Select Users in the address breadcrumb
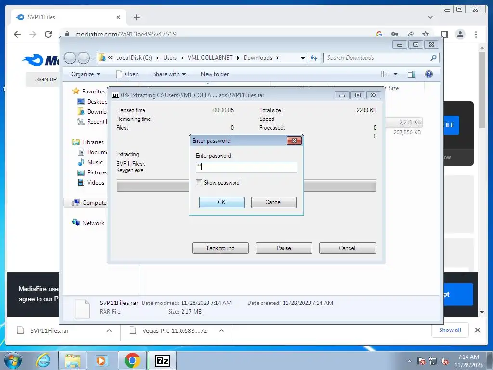 click(170, 58)
